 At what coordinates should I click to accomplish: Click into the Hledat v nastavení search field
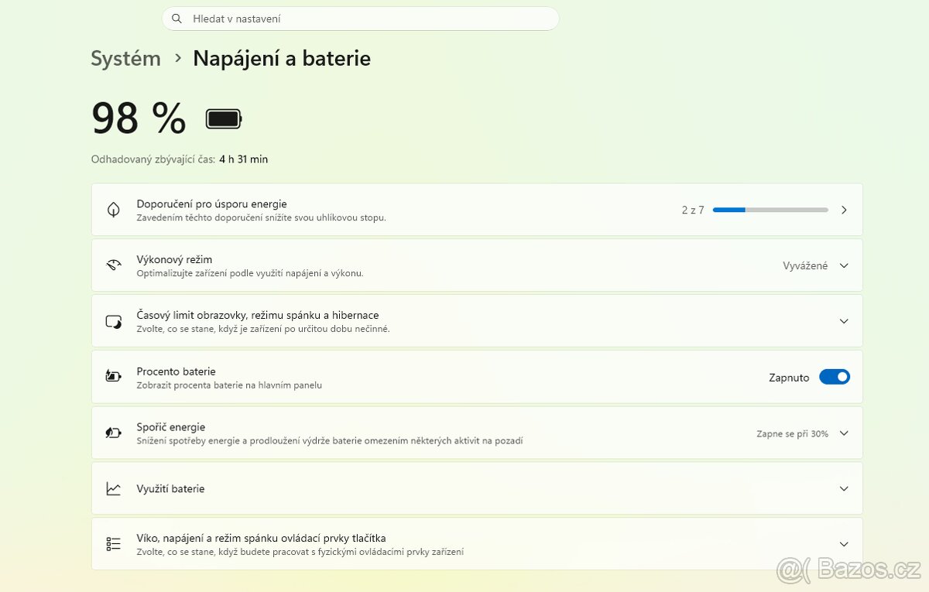point(360,19)
